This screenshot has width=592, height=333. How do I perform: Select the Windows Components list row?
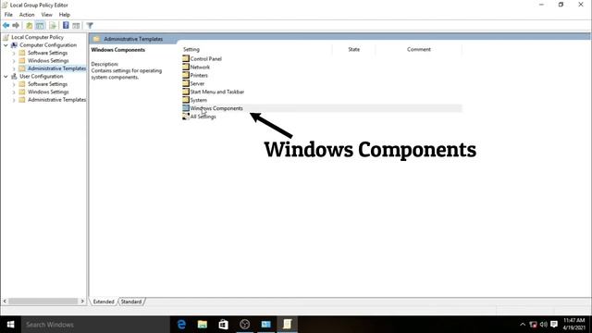322,108
